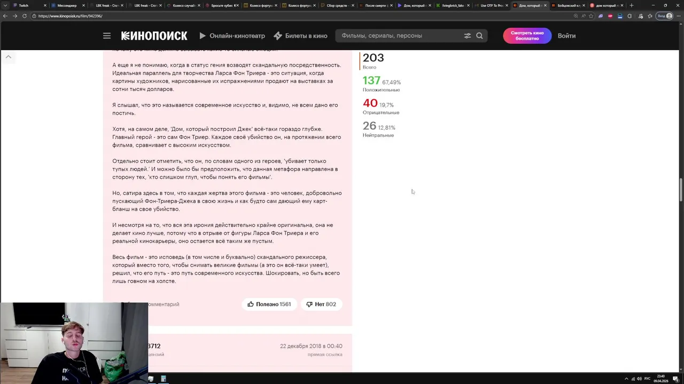684x384 pixels.
Task: Open the zoom magnifier in address bar
Action: 576,16
